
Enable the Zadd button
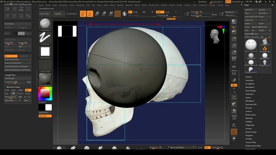coord(160,12)
